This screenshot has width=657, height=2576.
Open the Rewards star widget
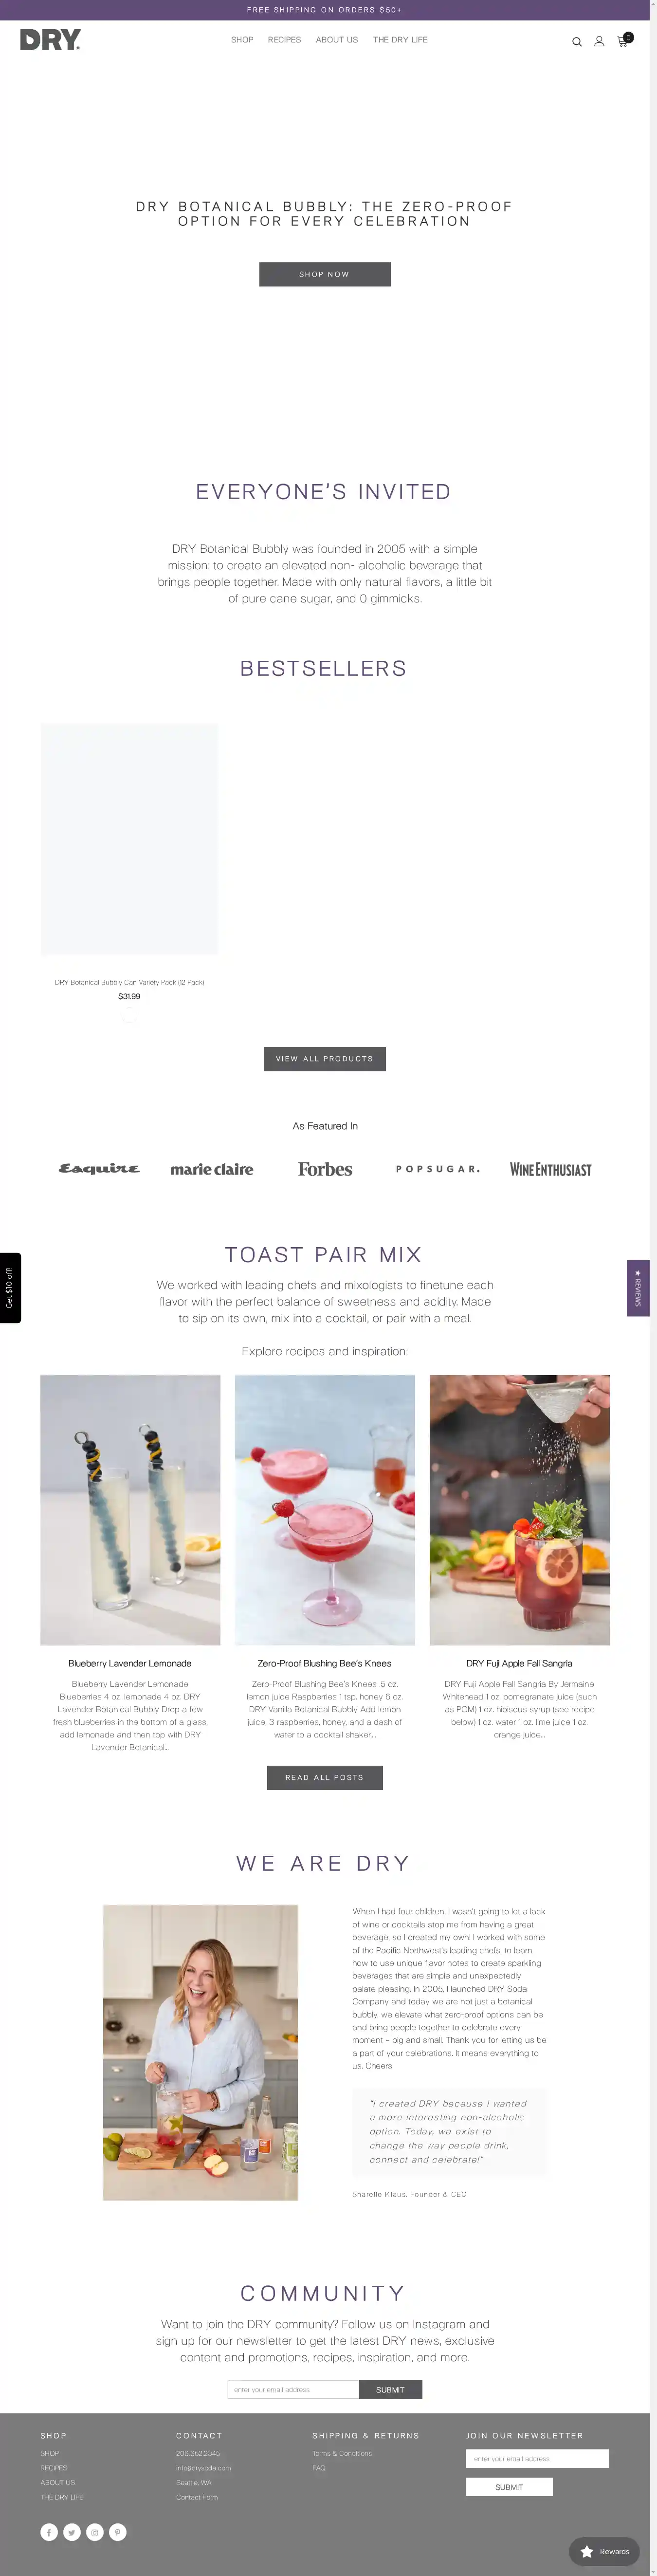[604, 2551]
